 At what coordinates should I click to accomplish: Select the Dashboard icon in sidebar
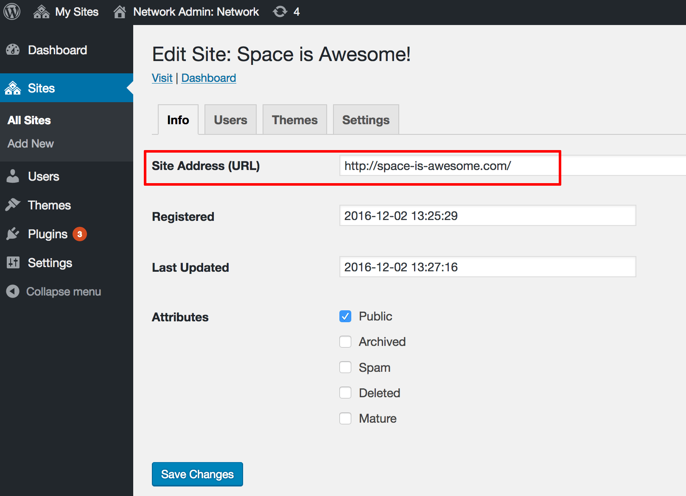point(13,50)
